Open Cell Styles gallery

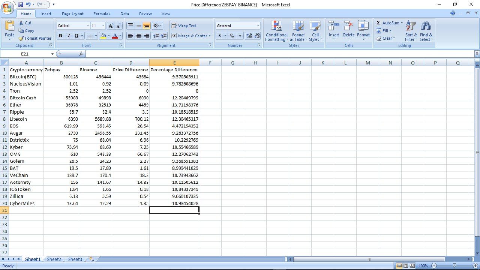[x=315, y=31]
